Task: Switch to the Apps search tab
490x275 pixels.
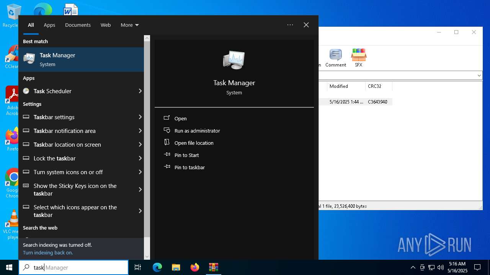Action: click(x=49, y=25)
